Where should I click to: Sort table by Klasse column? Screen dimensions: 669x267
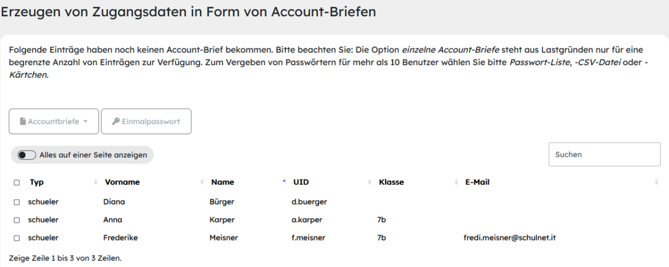(391, 182)
